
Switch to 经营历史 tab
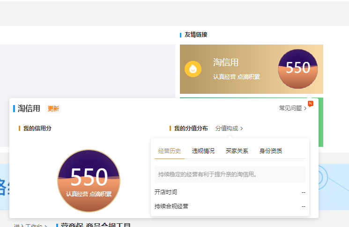pyautogui.click(x=170, y=151)
